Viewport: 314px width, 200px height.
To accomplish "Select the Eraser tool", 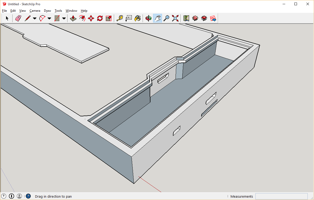I will pyautogui.click(x=18, y=18).
